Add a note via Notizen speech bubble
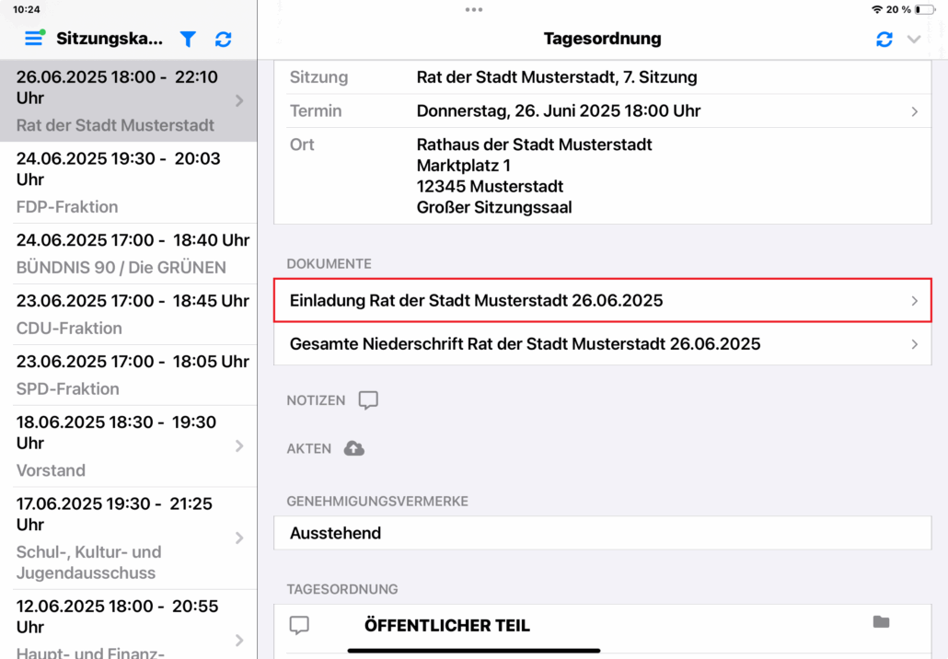948x659 pixels. (368, 400)
